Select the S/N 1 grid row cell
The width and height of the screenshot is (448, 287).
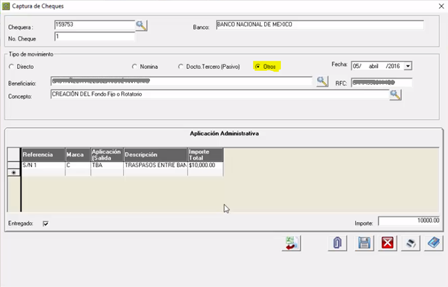point(43,165)
